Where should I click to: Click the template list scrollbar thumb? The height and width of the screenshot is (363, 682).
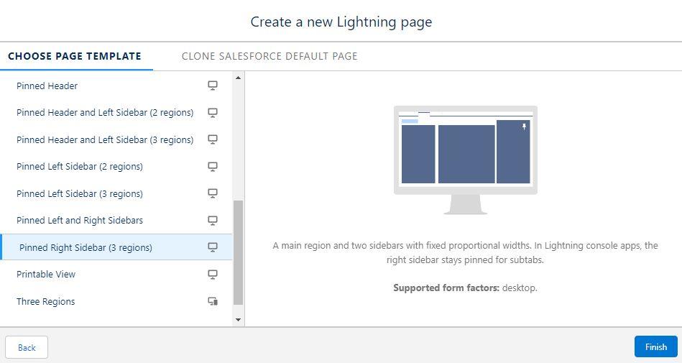[239, 252]
